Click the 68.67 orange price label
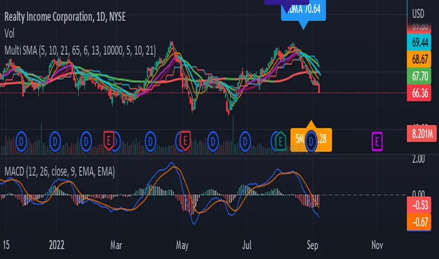 click(x=419, y=59)
